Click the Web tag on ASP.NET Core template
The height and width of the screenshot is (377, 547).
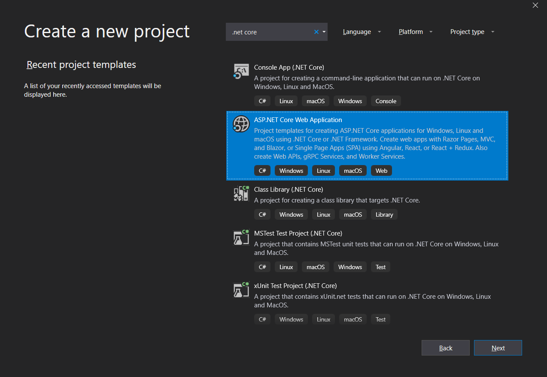[x=381, y=170]
